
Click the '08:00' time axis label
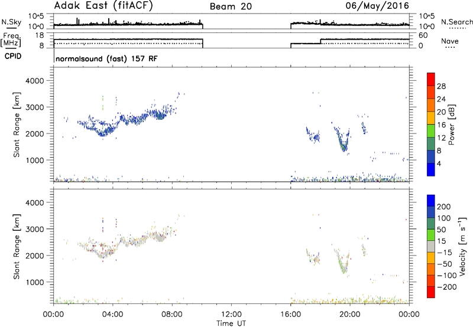172,315
